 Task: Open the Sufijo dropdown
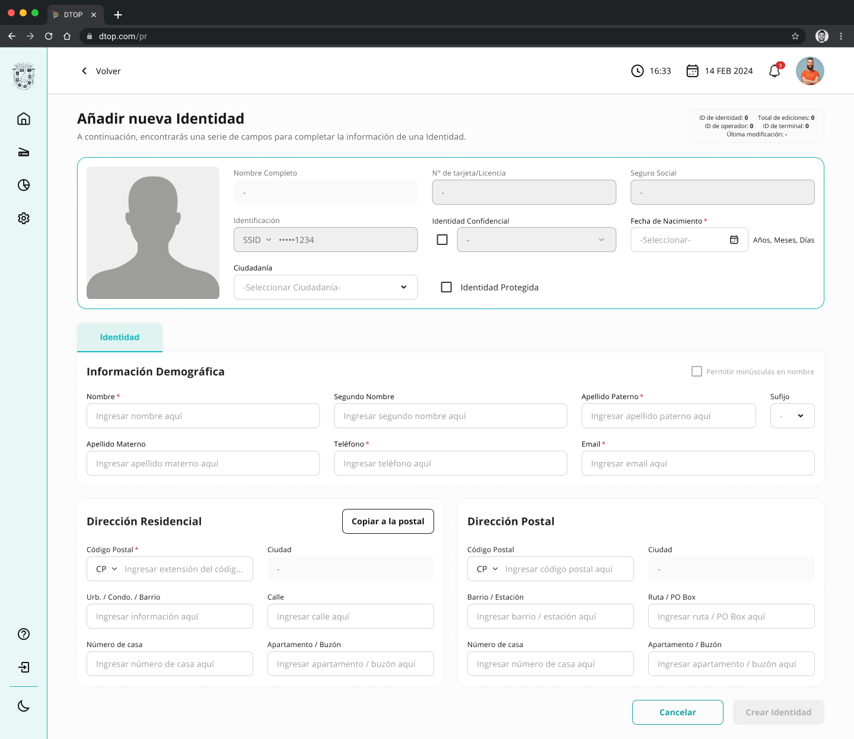[x=792, y=416]
